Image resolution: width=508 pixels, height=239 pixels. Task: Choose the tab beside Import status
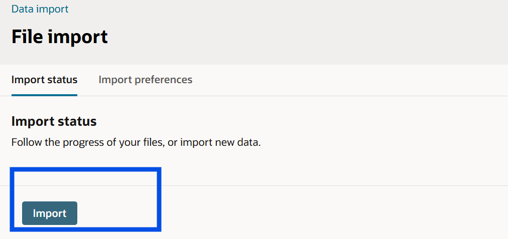pos(146,80)
